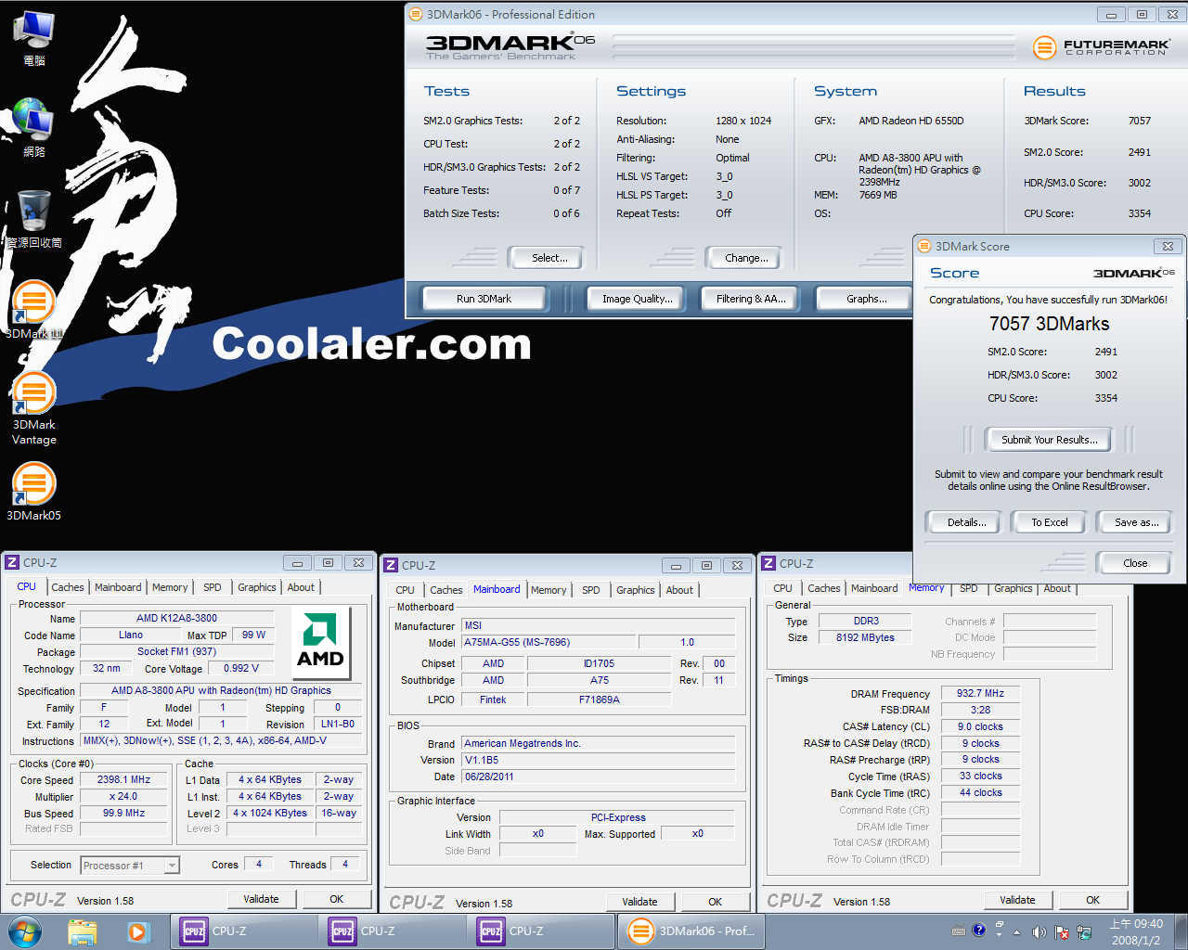
Task: Click the 3DMark06 window title bar icon
Action: coord(416,14)
